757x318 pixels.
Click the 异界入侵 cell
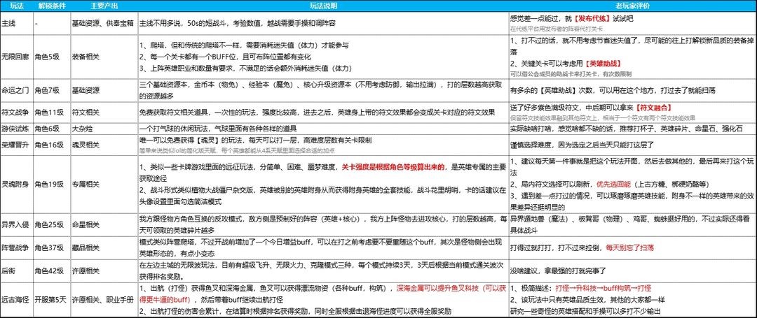tap(16, 227)
